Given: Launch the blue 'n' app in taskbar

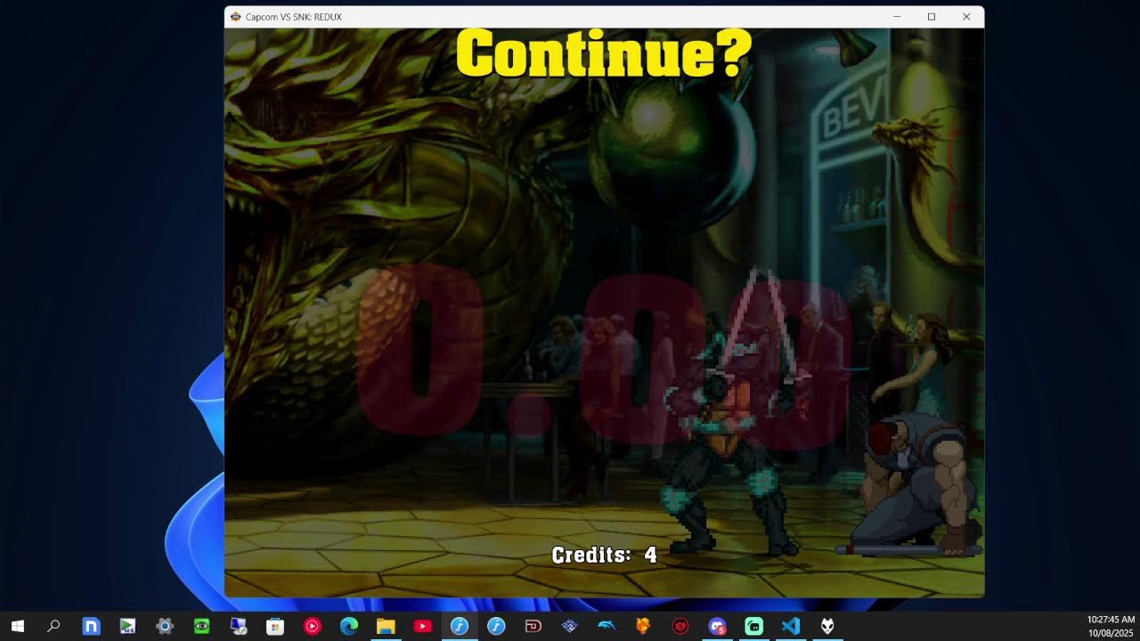Looking at the screenshot, I should 91,626.
